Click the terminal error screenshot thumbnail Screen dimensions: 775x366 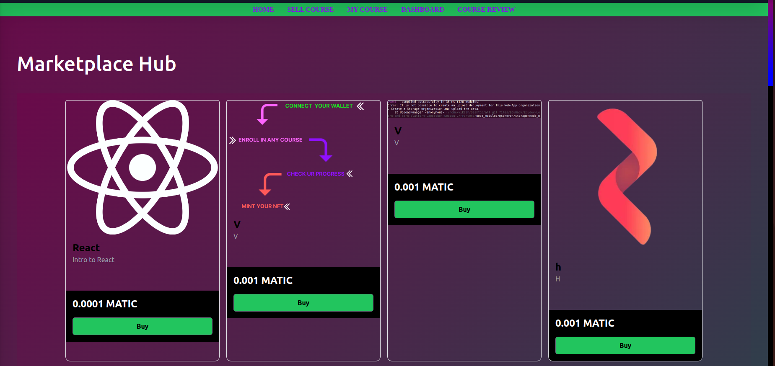pos(464,109)
